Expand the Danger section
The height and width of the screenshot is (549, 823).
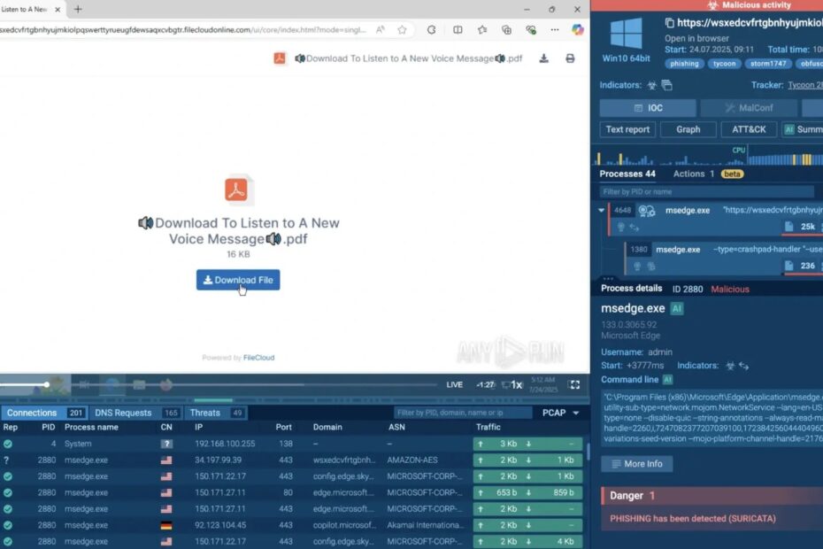click(x=711, y=495)
